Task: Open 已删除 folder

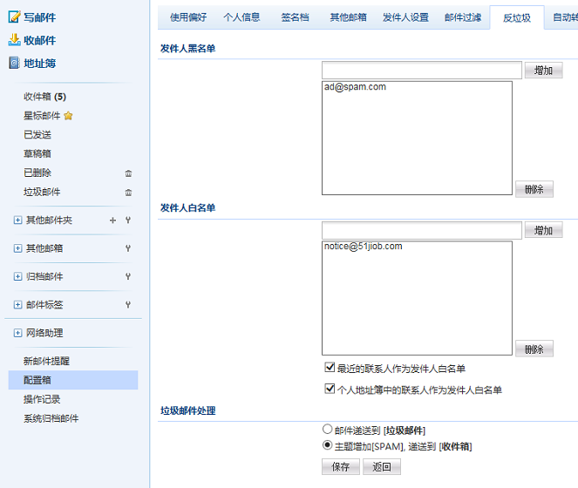Action: pyautogui.click(x=37, y=173)
